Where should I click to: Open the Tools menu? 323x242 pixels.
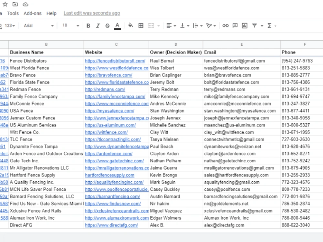(13, 13)
